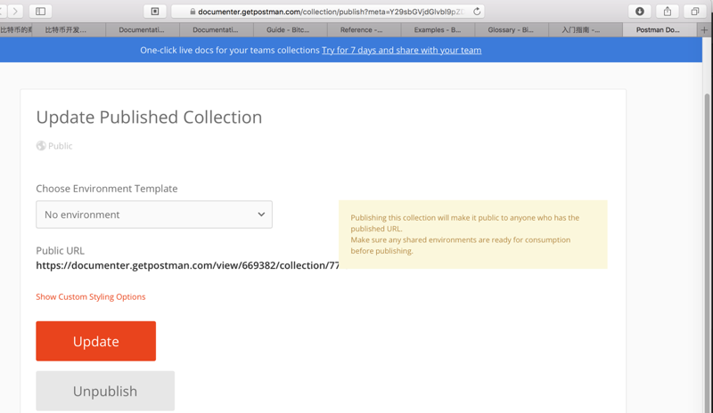Image resolution: width=713 pixels, height=413 pixels.
Task: Click the Share icon in Safari toolbar
Action: (667, 11)
